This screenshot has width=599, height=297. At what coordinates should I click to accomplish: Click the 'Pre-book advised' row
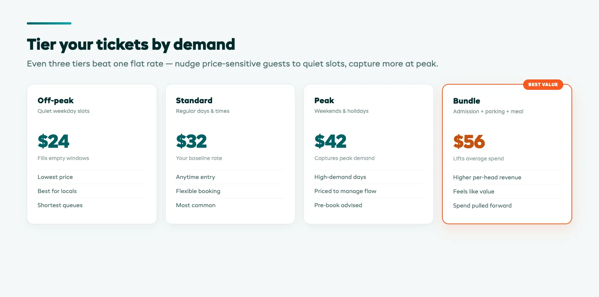click(x=369, y=205)
